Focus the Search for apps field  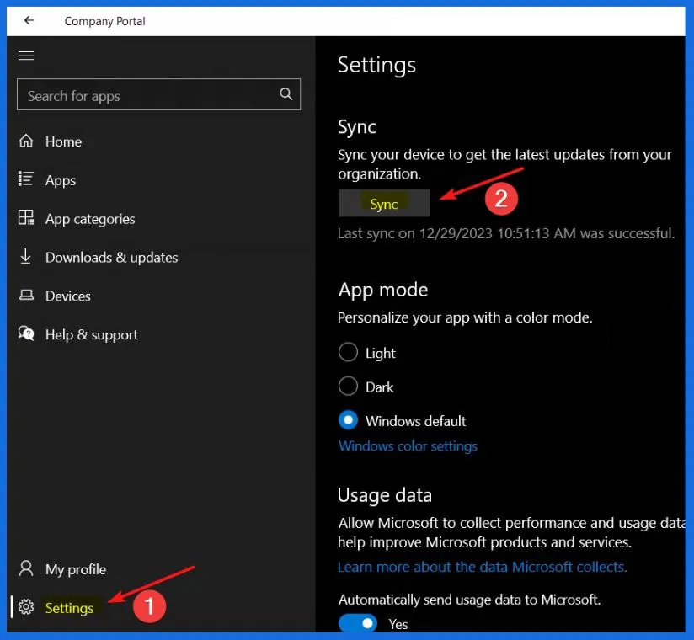click(158, 94)
